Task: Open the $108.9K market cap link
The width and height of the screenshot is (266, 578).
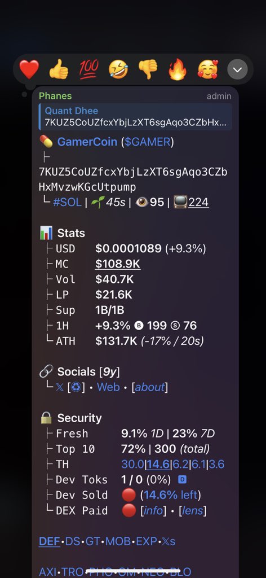Action: pos(118,264)
